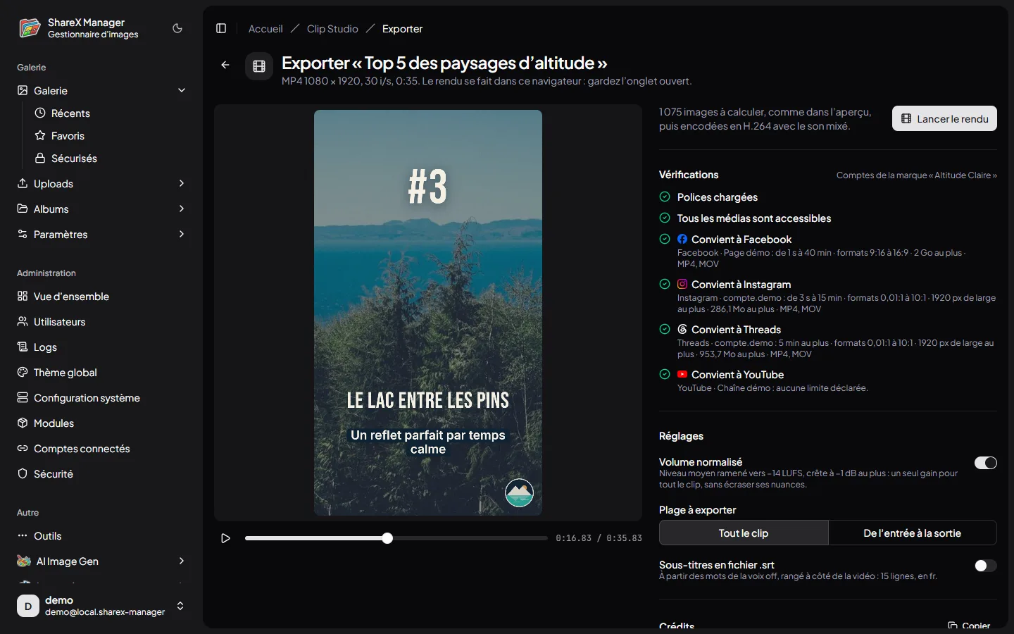Toggle dark mode with the moon icon

click(177, 28)
